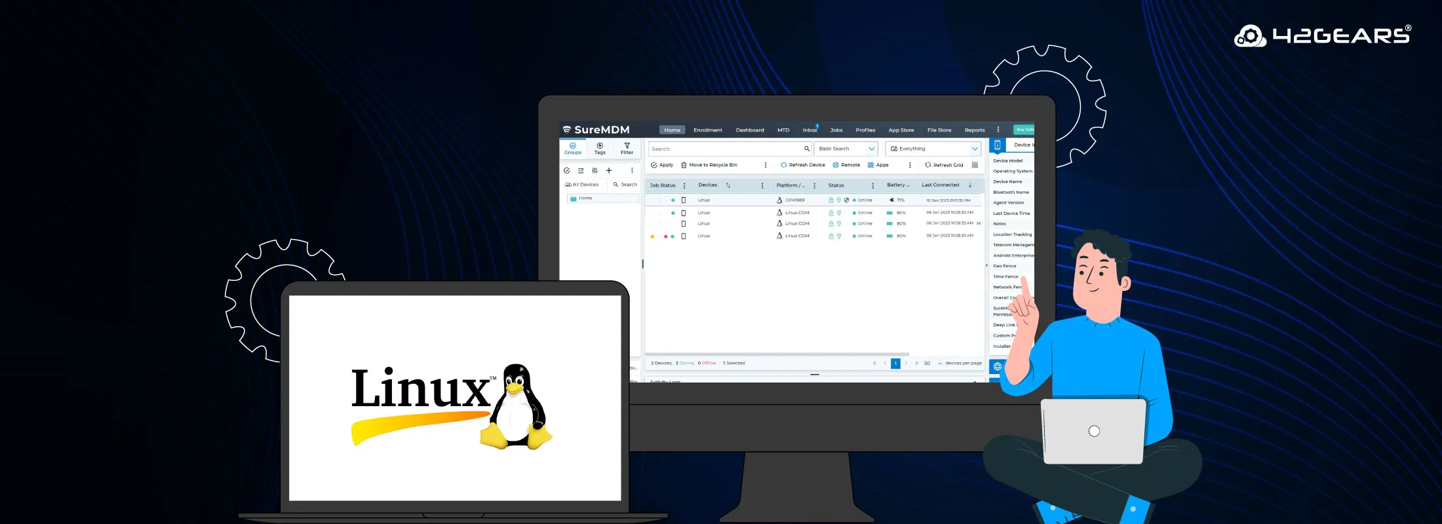Open the overflow menu after Apps
1442x524 pixels.
(x=910, y=165)
